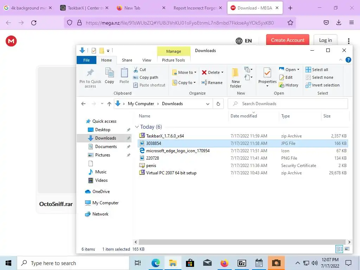Collapse the Today (6) group
This screenshot has height=270, width=360.
pyautogui.click(x=137, y=127)
